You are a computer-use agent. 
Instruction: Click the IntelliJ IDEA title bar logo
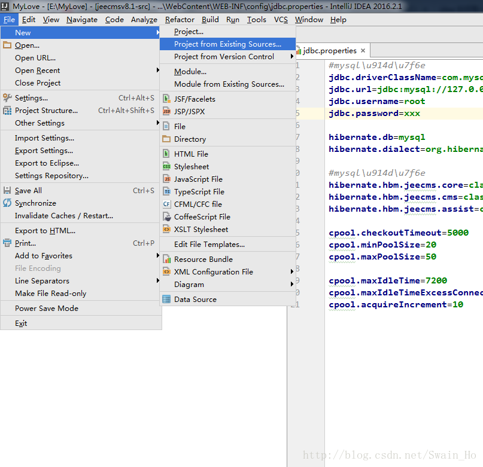5,6
